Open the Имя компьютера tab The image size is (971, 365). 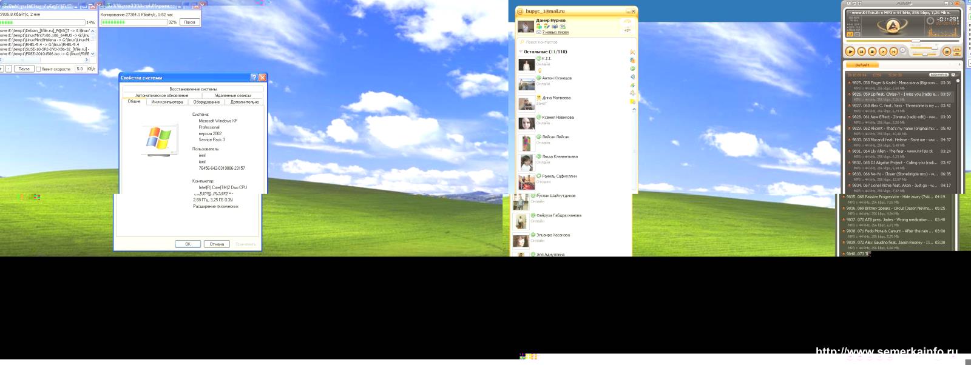[167, 102]
